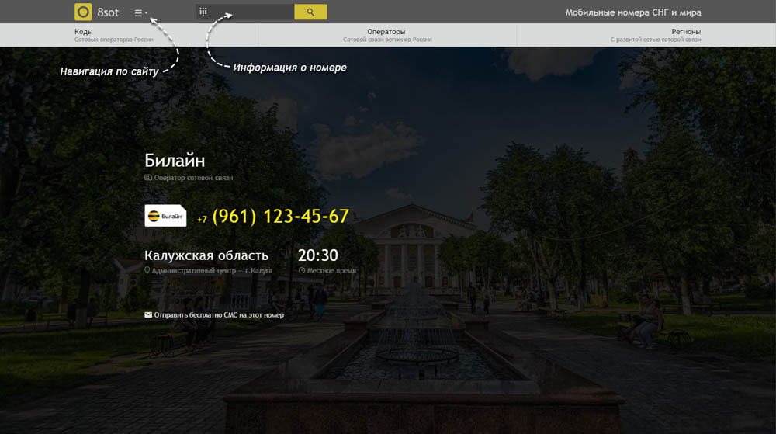Click the Beeline logo badge
The width and height of the screenshot is (776, 434).
pyautogui.click(x=165, y=216)
